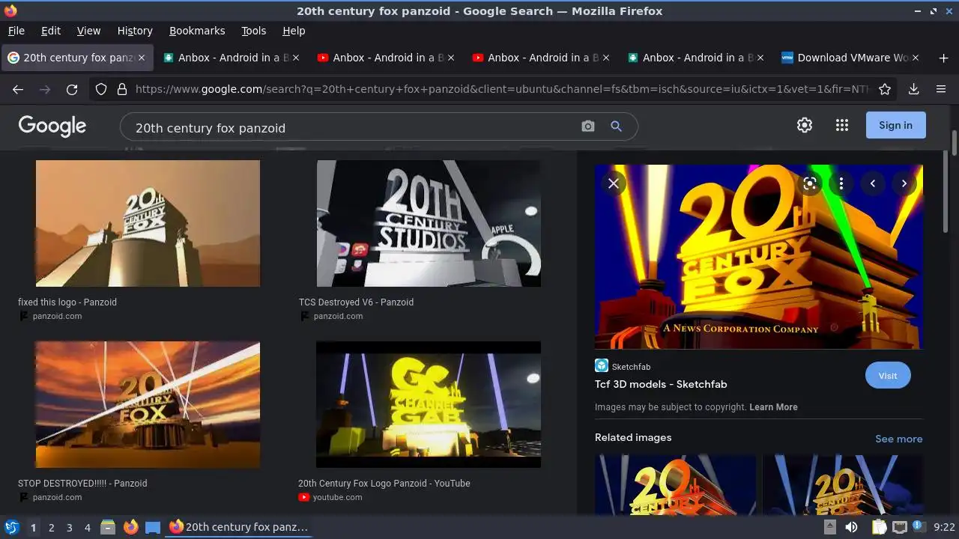Open the taskbar start menu icon
Screen dimensions: 959x539
click(x=12, y=527)
